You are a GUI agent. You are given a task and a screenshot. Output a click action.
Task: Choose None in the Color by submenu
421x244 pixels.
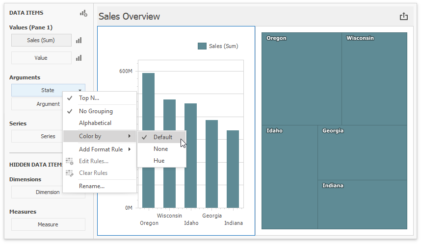click(160, 149)
